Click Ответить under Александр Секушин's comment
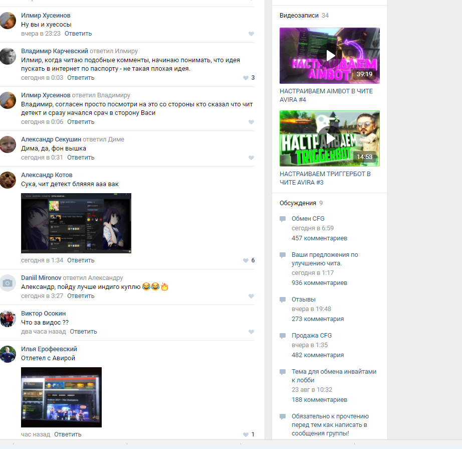Screen dimensions: 462x449 pyautogui.click(x=81, y=158)
